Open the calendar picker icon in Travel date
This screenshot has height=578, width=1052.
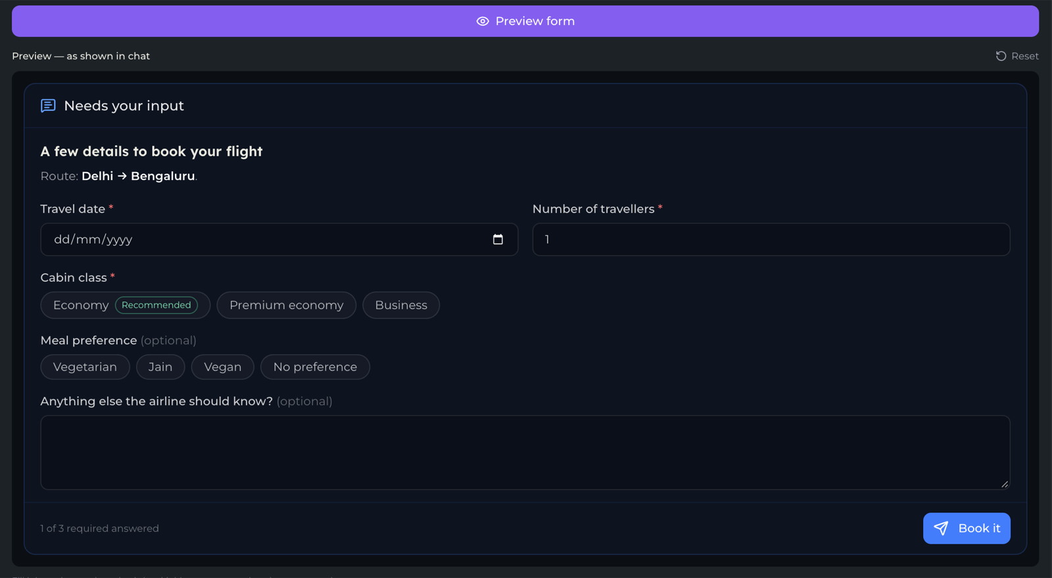point(498,240)
